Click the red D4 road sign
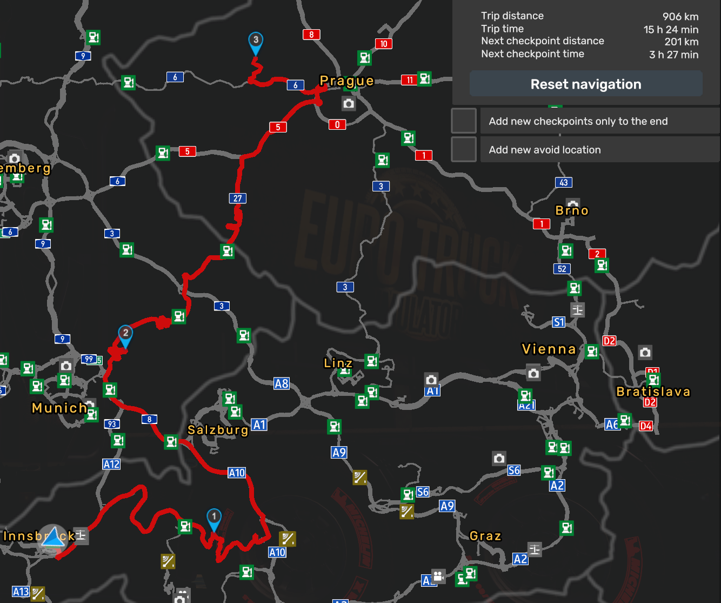Screen dimensions: 721x603 [646, 426]
